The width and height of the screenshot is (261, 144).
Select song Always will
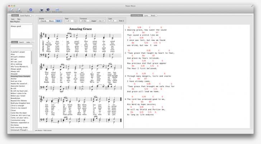click(15, 71)
